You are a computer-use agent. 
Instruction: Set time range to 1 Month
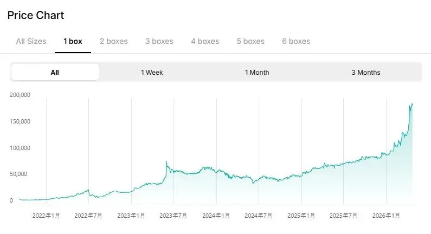pyautogui.click(x=257, y=72)
